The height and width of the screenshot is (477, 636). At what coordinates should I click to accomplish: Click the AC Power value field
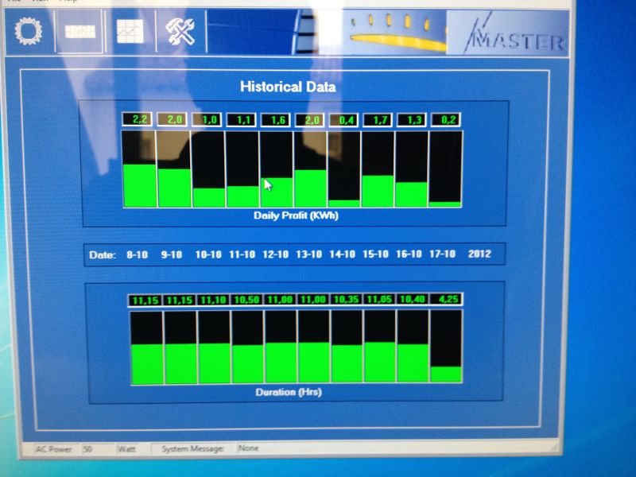click(x=97, y=449)
